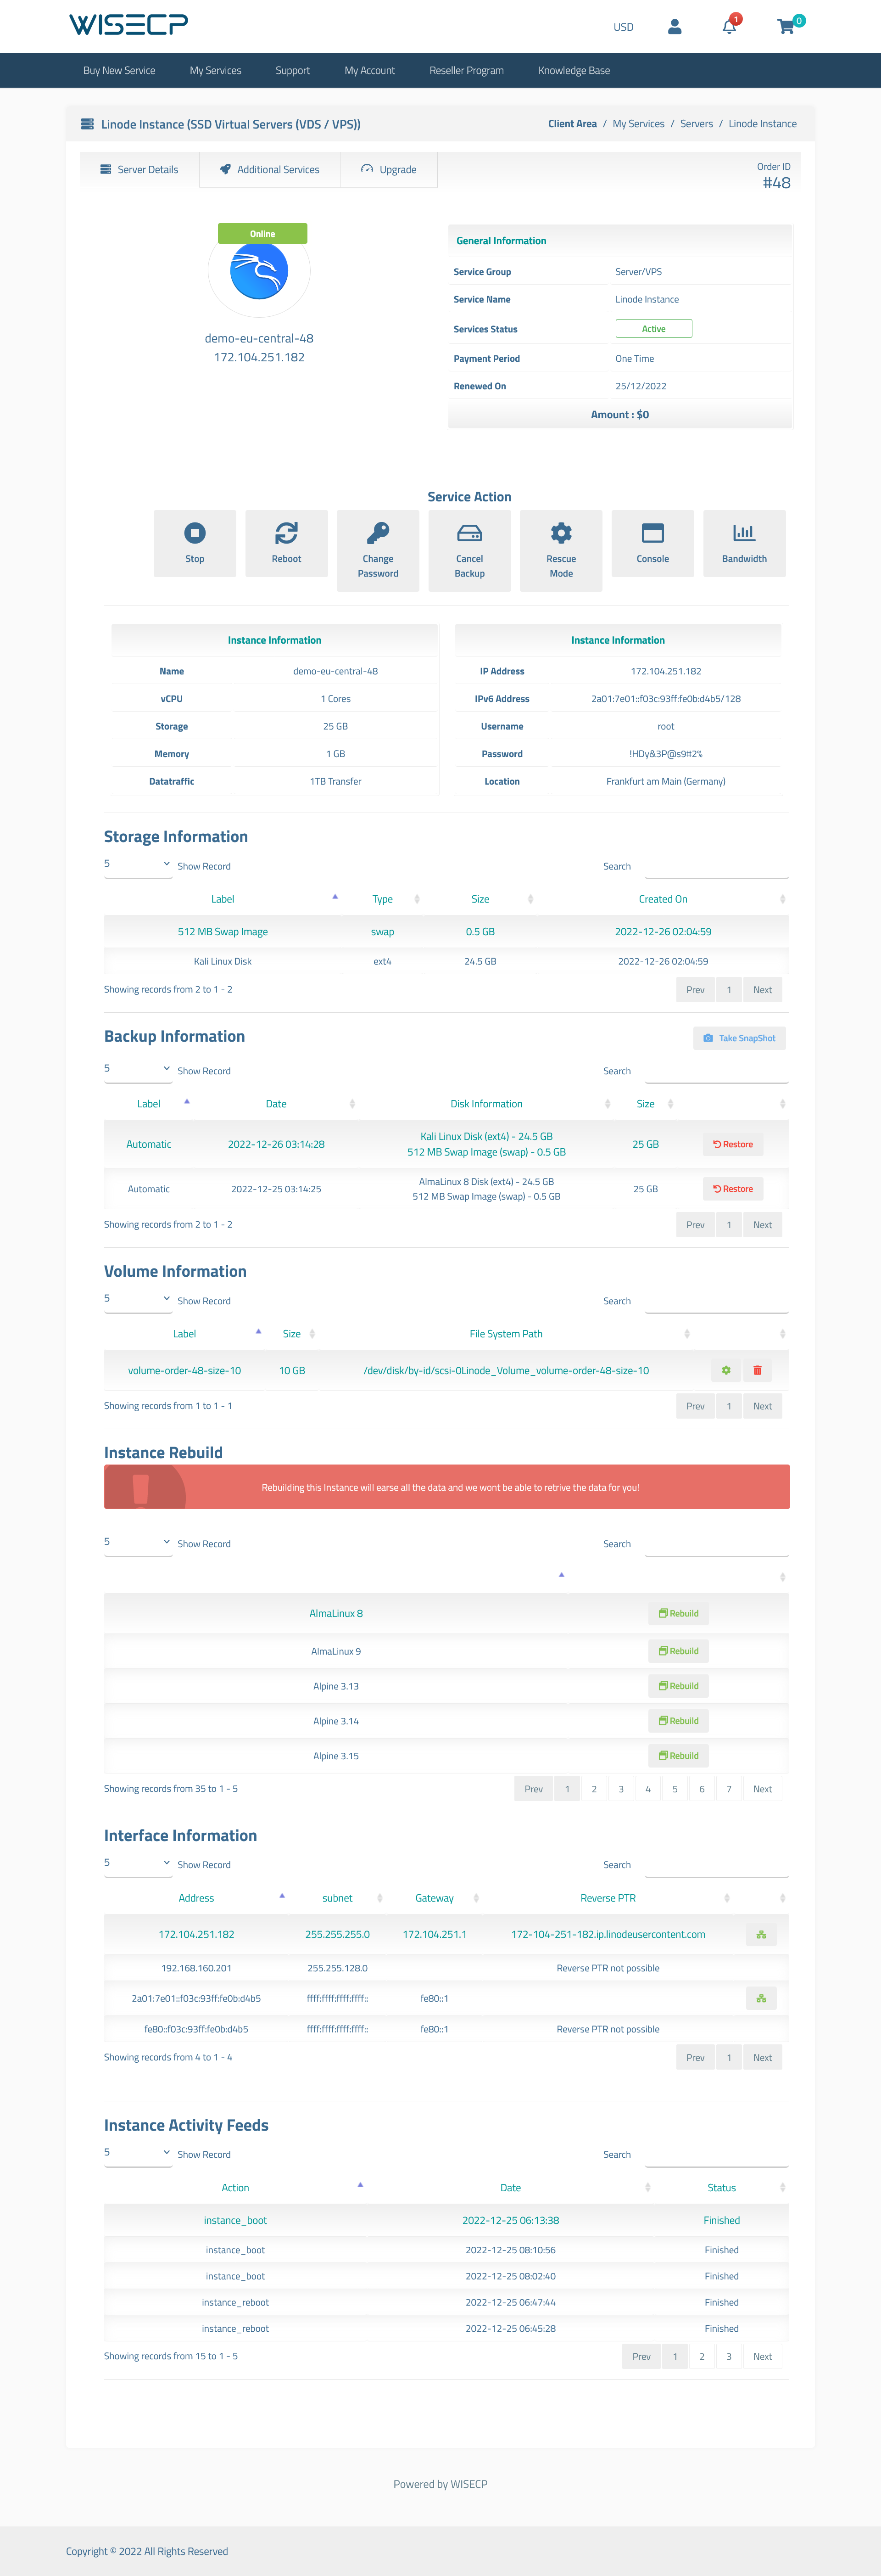Open Instance Rebuild show record dropdown
Screen dimensions: 881x2576
point(138,1542)
